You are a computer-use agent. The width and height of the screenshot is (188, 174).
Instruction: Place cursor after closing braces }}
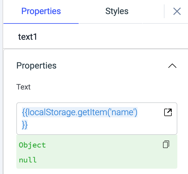coord(28,124)
